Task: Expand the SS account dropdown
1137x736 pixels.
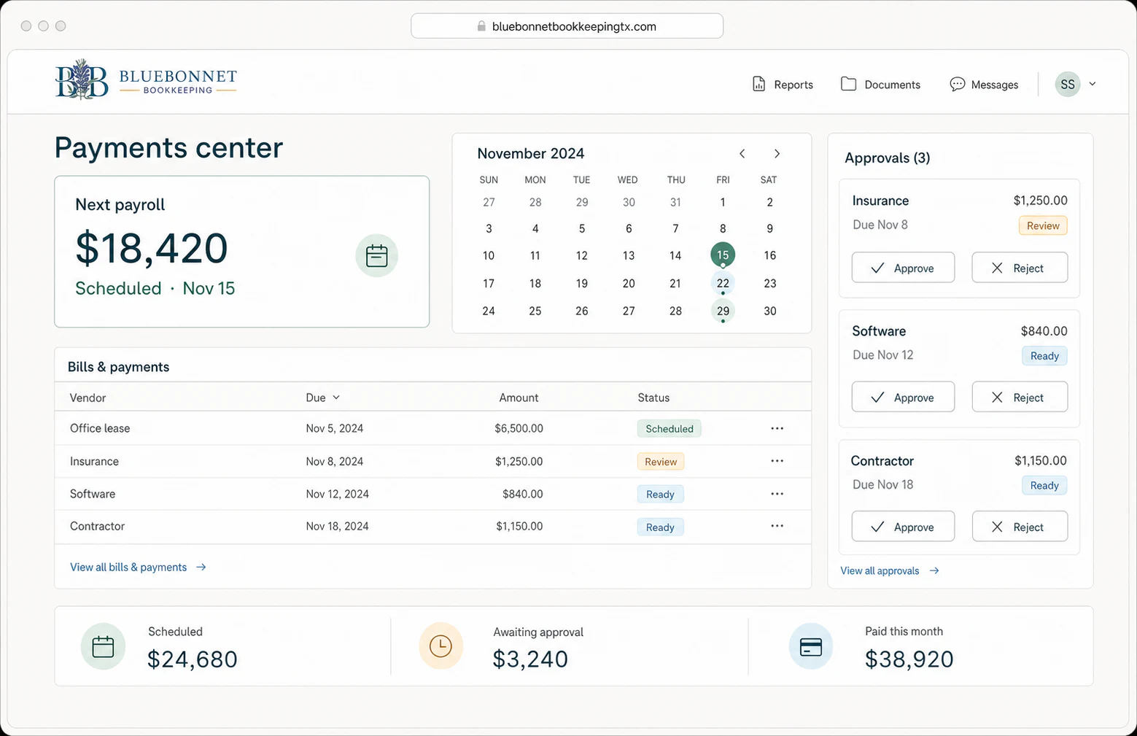Action: 1093,84
